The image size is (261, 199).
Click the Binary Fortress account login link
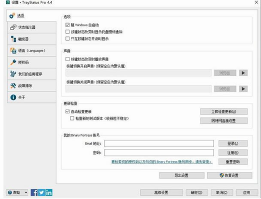pyautogui.click(x=162, y=162)
